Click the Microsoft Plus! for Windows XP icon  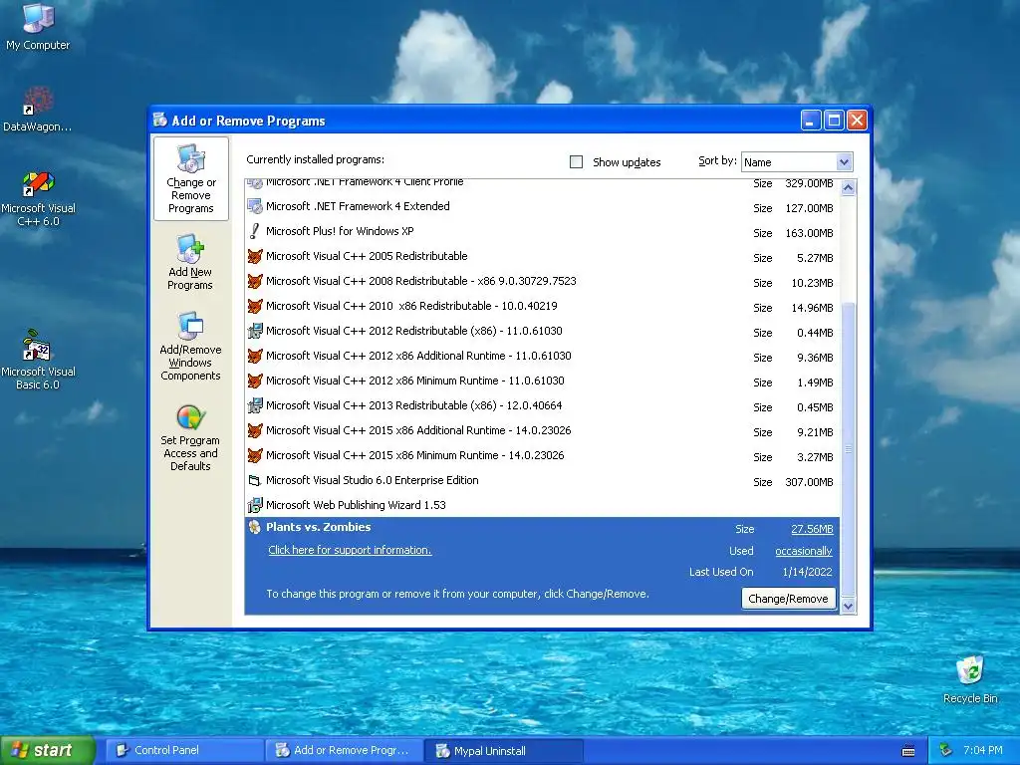pyautogui.click(x=254, y=231)
